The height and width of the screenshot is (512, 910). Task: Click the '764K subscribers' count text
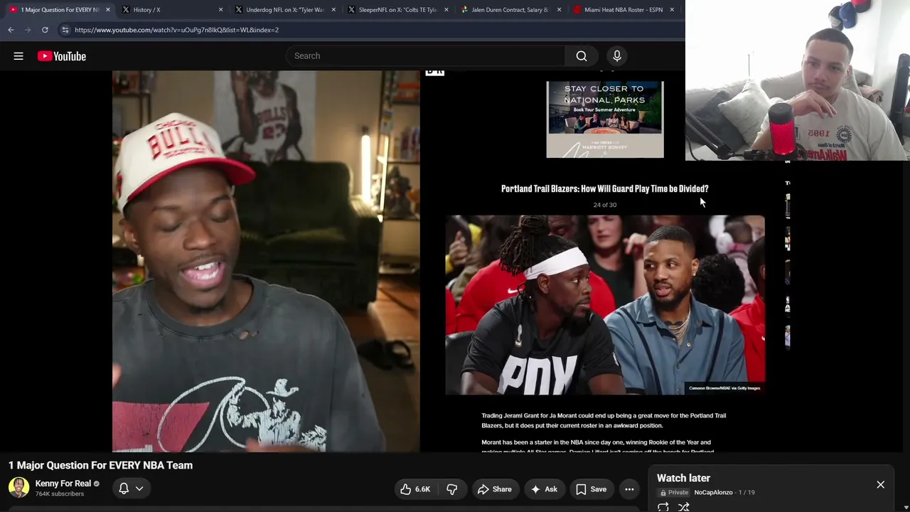tap(60, 494)
